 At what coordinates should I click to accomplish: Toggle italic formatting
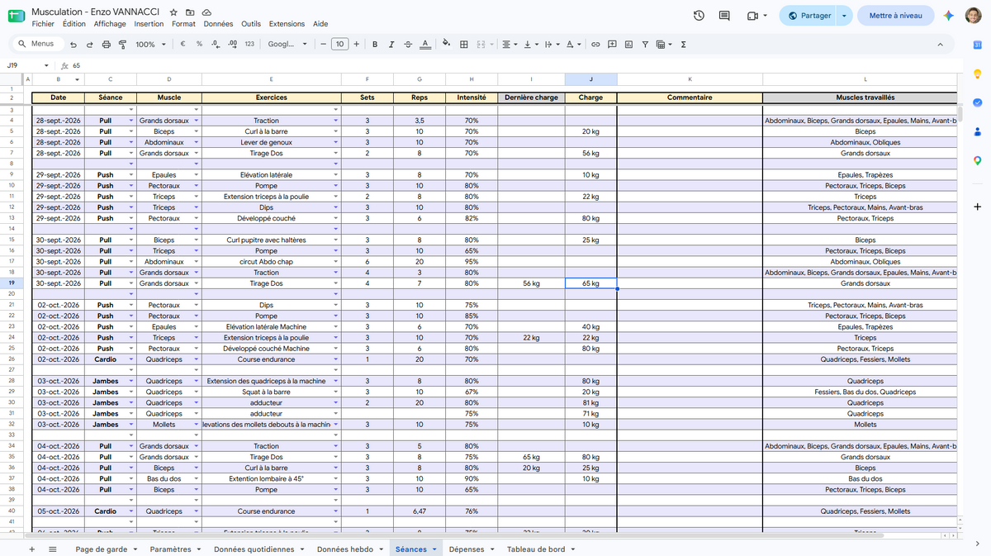click(391, 45)
